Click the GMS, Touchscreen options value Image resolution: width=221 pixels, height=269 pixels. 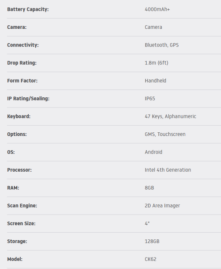[x=165, y=134]
